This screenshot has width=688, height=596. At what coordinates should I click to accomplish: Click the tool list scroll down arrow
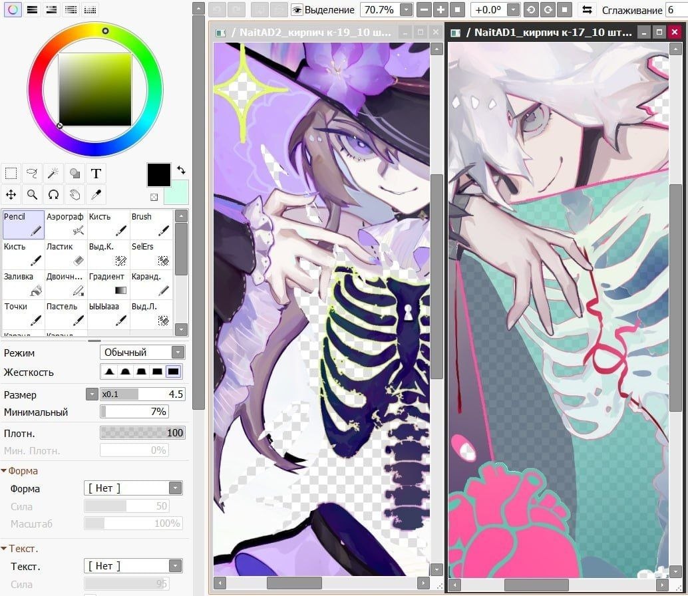[181, 329]
